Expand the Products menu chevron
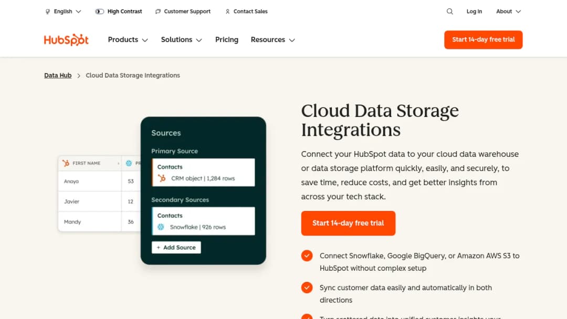 click(x=145, y=40)
